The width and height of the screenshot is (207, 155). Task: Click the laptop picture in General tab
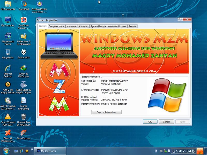pos(59,45)
